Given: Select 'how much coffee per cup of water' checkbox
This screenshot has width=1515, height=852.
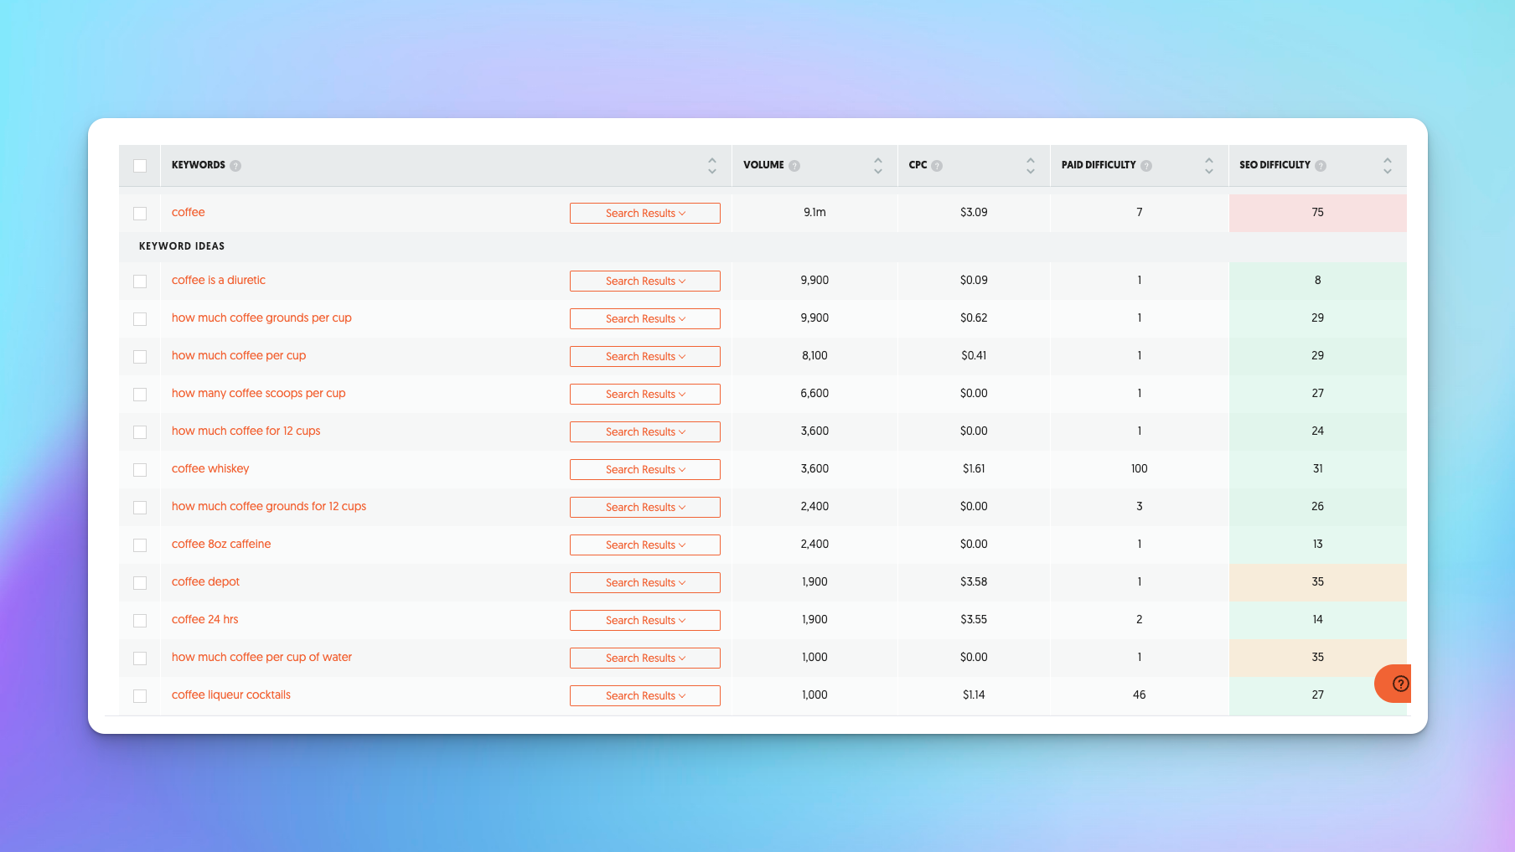Looking at the screenshot, I should (x=140, y=658).
